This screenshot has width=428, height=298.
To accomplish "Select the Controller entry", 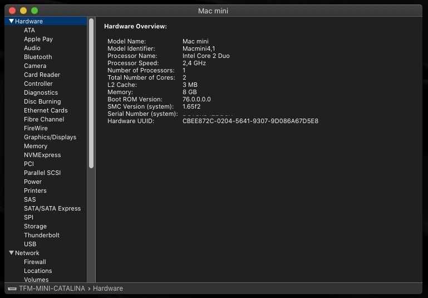I will 38,84.
